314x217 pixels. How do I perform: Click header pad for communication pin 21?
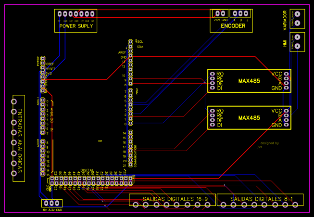131,165
